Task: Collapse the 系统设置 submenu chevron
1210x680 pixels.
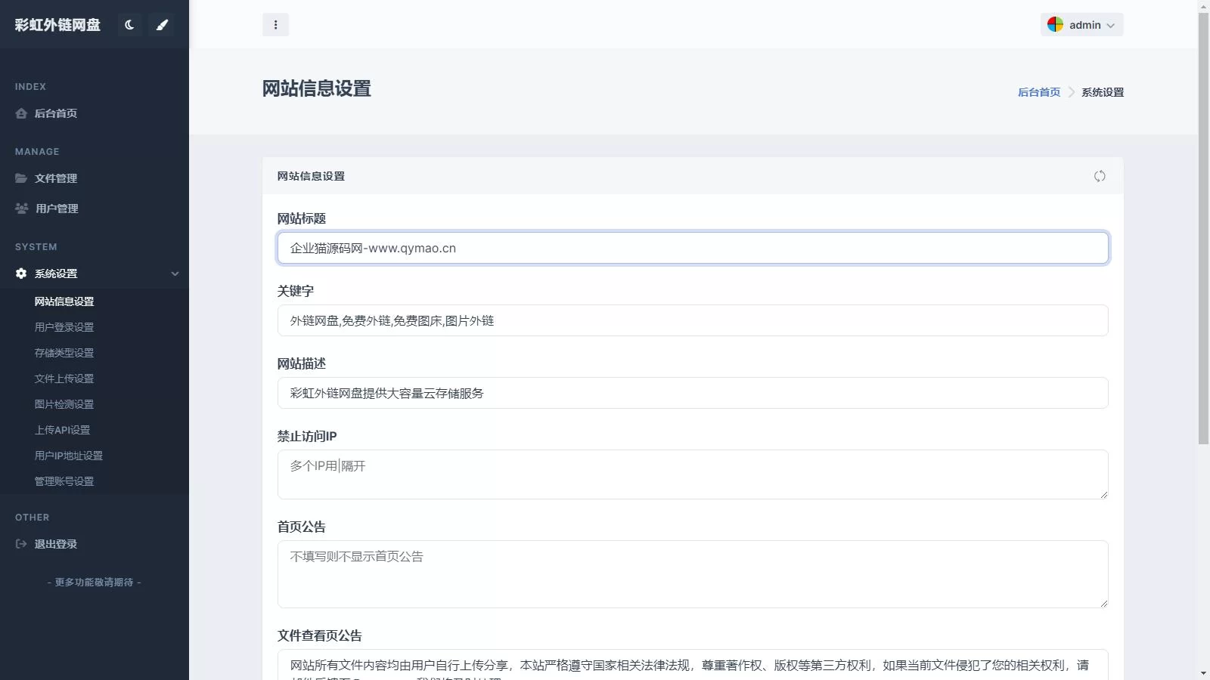Action: tap(175, 274)
